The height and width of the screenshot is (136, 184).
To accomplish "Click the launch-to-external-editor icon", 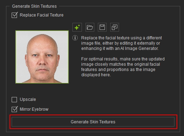I will click(x=114, y=27).
